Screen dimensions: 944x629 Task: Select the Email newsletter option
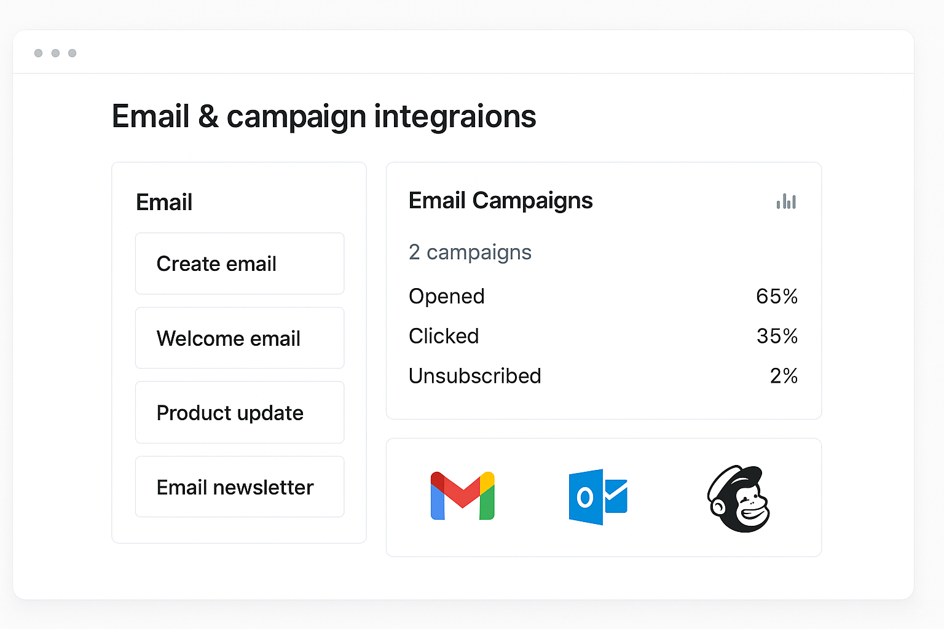(x=239, y=486)
